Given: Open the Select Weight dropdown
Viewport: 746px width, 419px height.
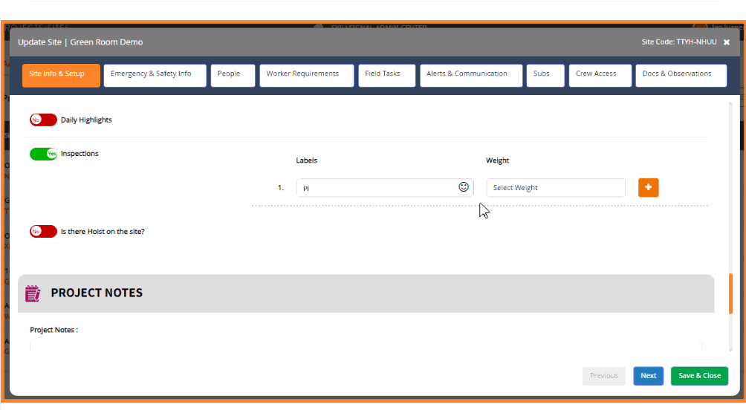Looking at the screenshot, I should [555, 187].
